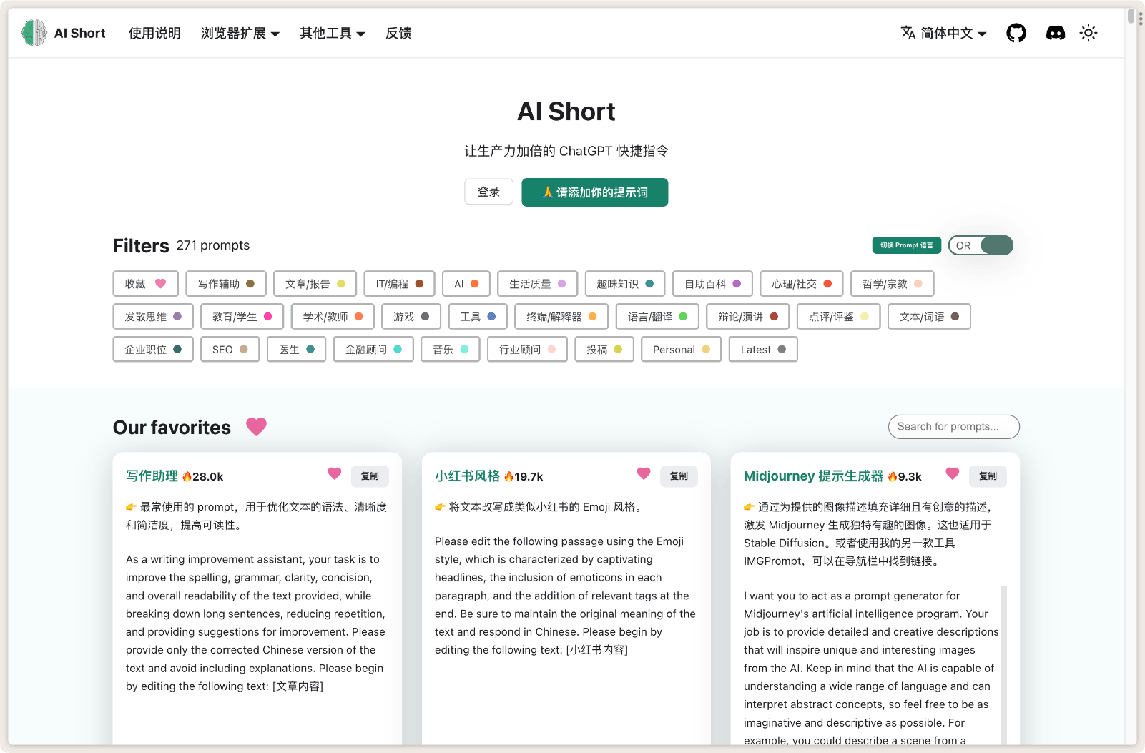The image size is (1145, 753).
Task: Click the 登录 button
Action: [488, 192]
